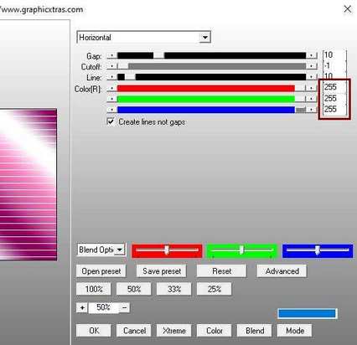This screenshot has width=357, height=345.
Task: Click Cutoff slider's right arrow
Action: pos(312,66)
